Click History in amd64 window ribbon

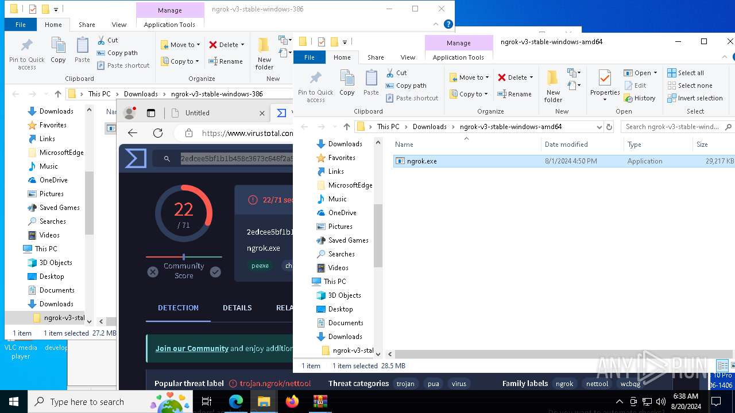(x=640, y=98)
